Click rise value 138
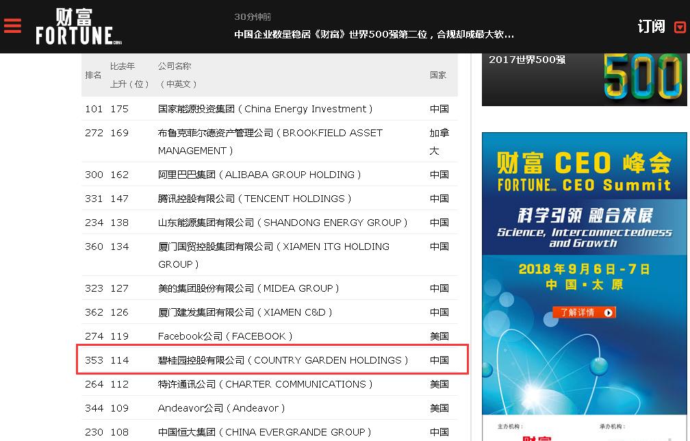Viewport: 690px width, 441px height. 119,223
